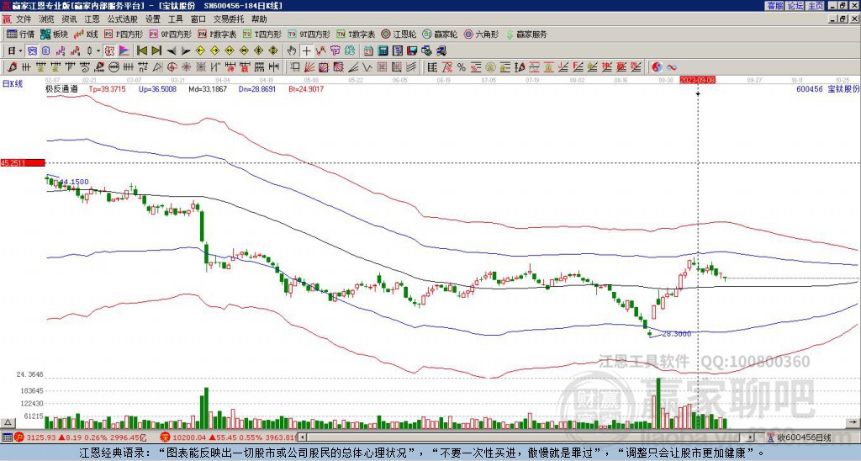
Task: Click yellow diamond up-down arrow icon
Action: tap(259, 51)
